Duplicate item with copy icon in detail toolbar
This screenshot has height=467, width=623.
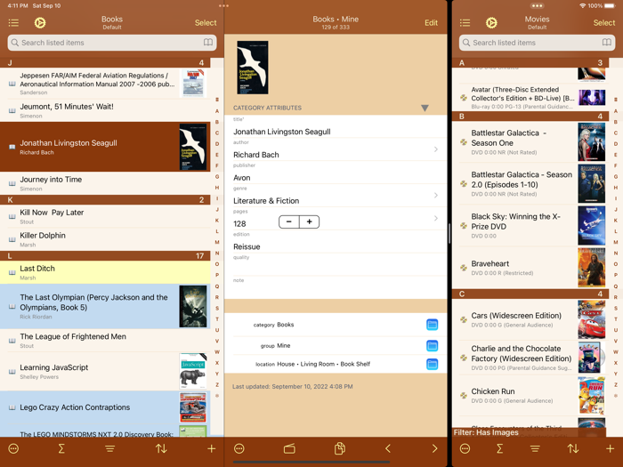tap(340, 448)
